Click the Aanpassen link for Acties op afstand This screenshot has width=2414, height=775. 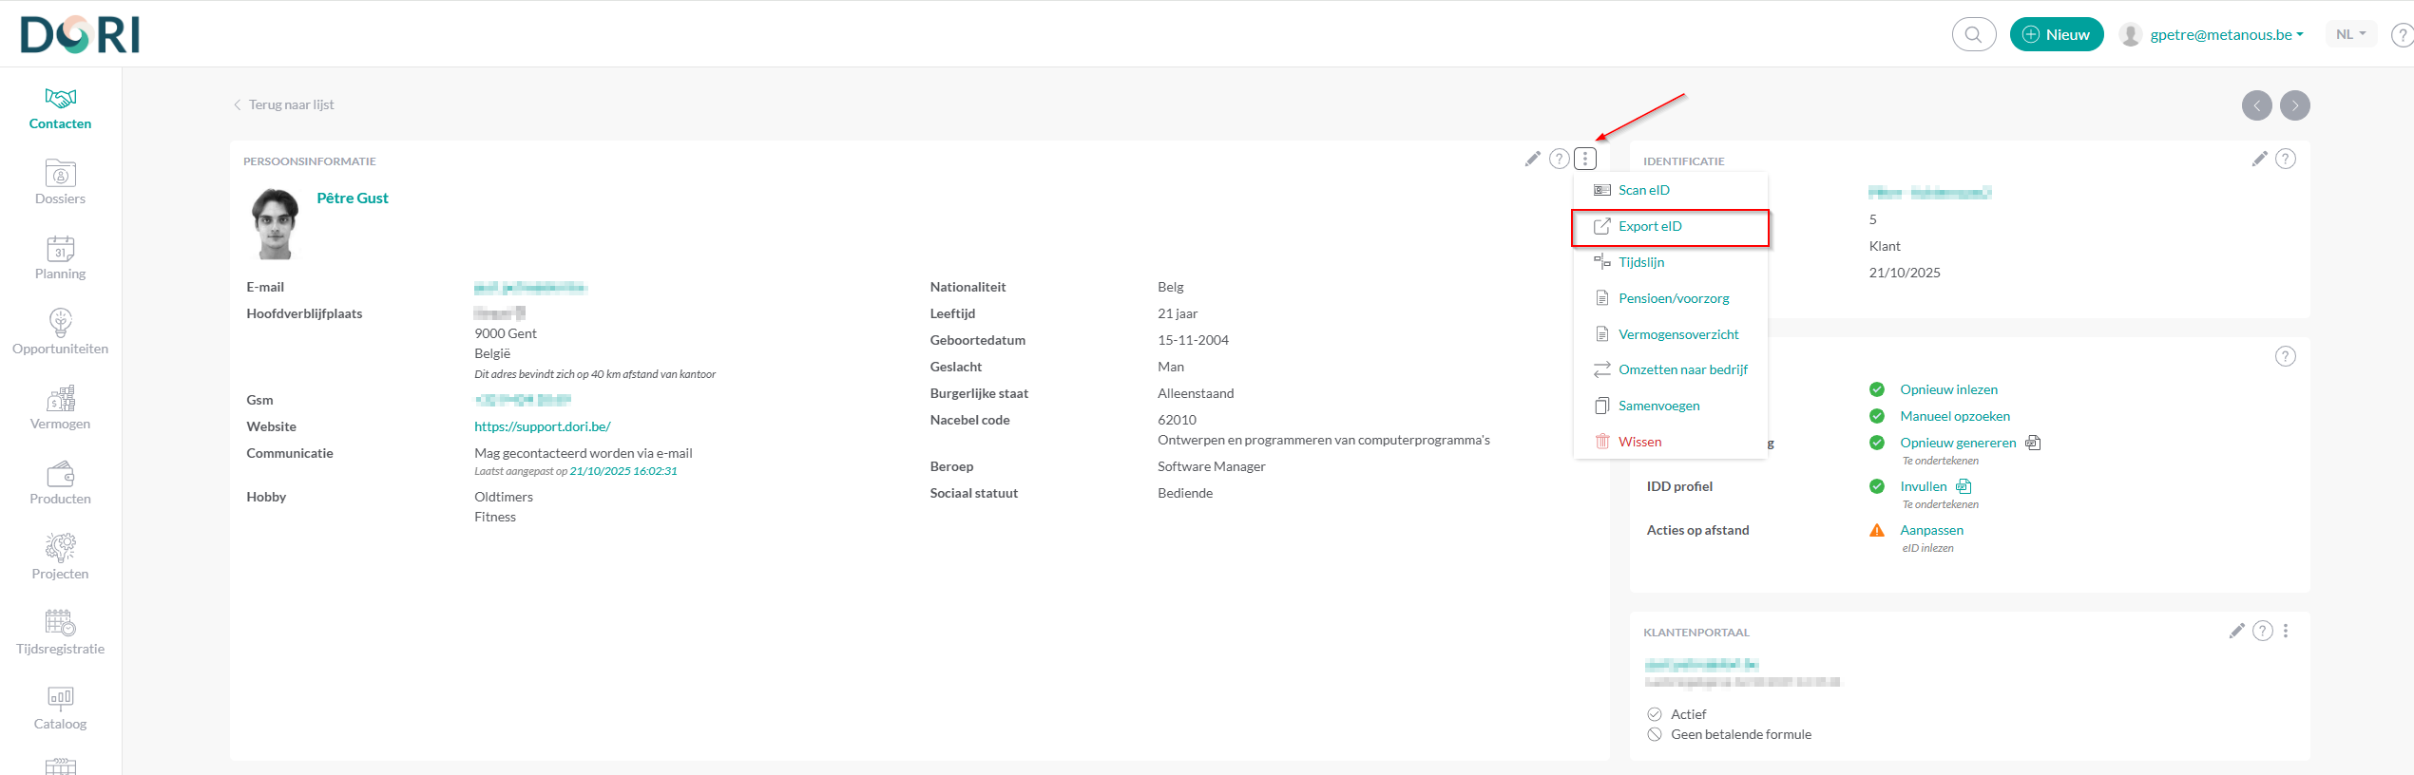click(x=1931, y=530)
